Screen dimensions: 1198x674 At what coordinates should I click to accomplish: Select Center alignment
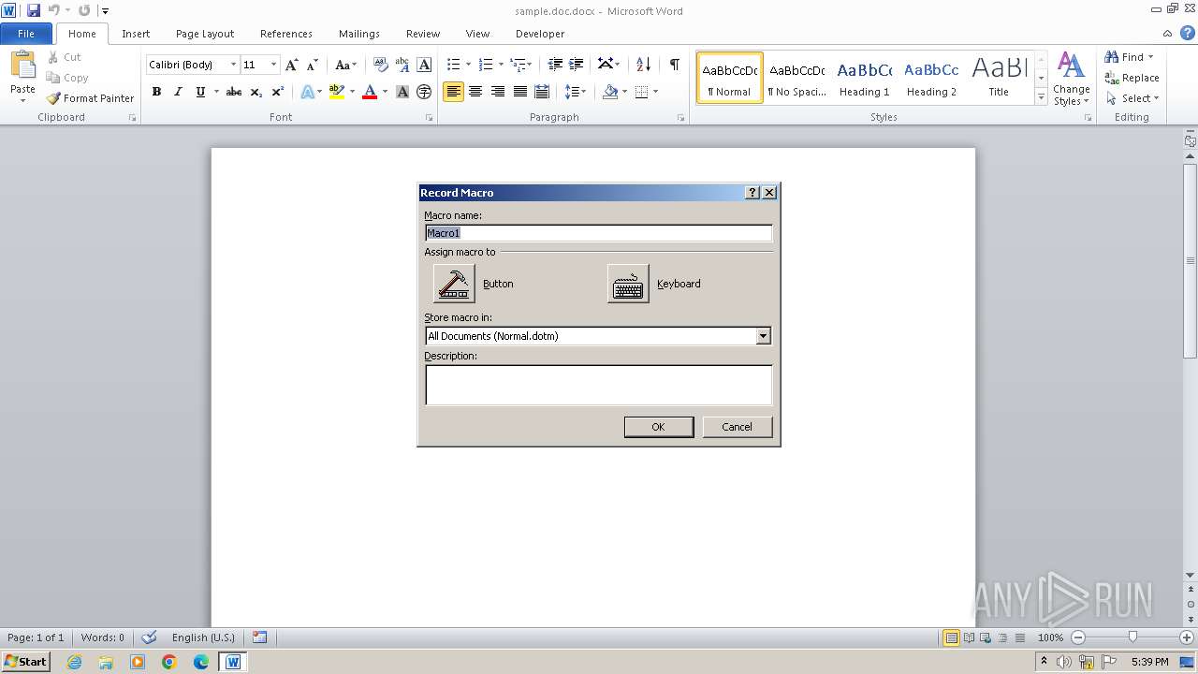(x=475, y=92)
